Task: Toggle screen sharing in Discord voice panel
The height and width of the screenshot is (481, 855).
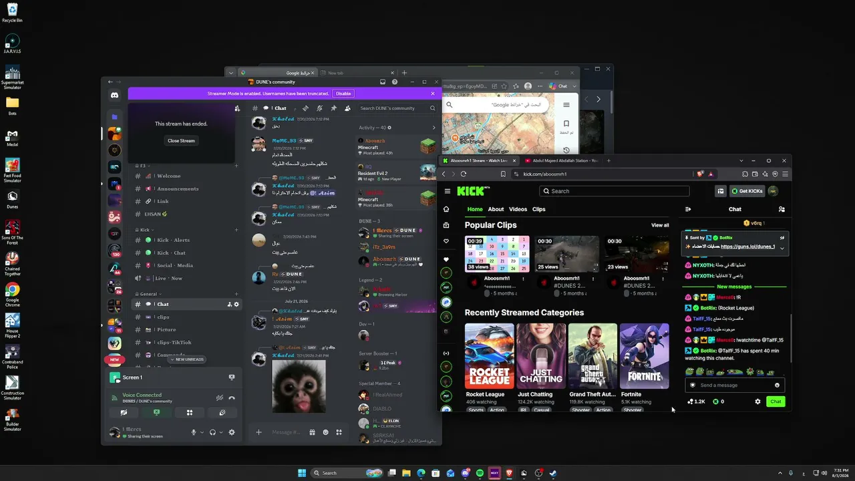Action: (157, 413)
